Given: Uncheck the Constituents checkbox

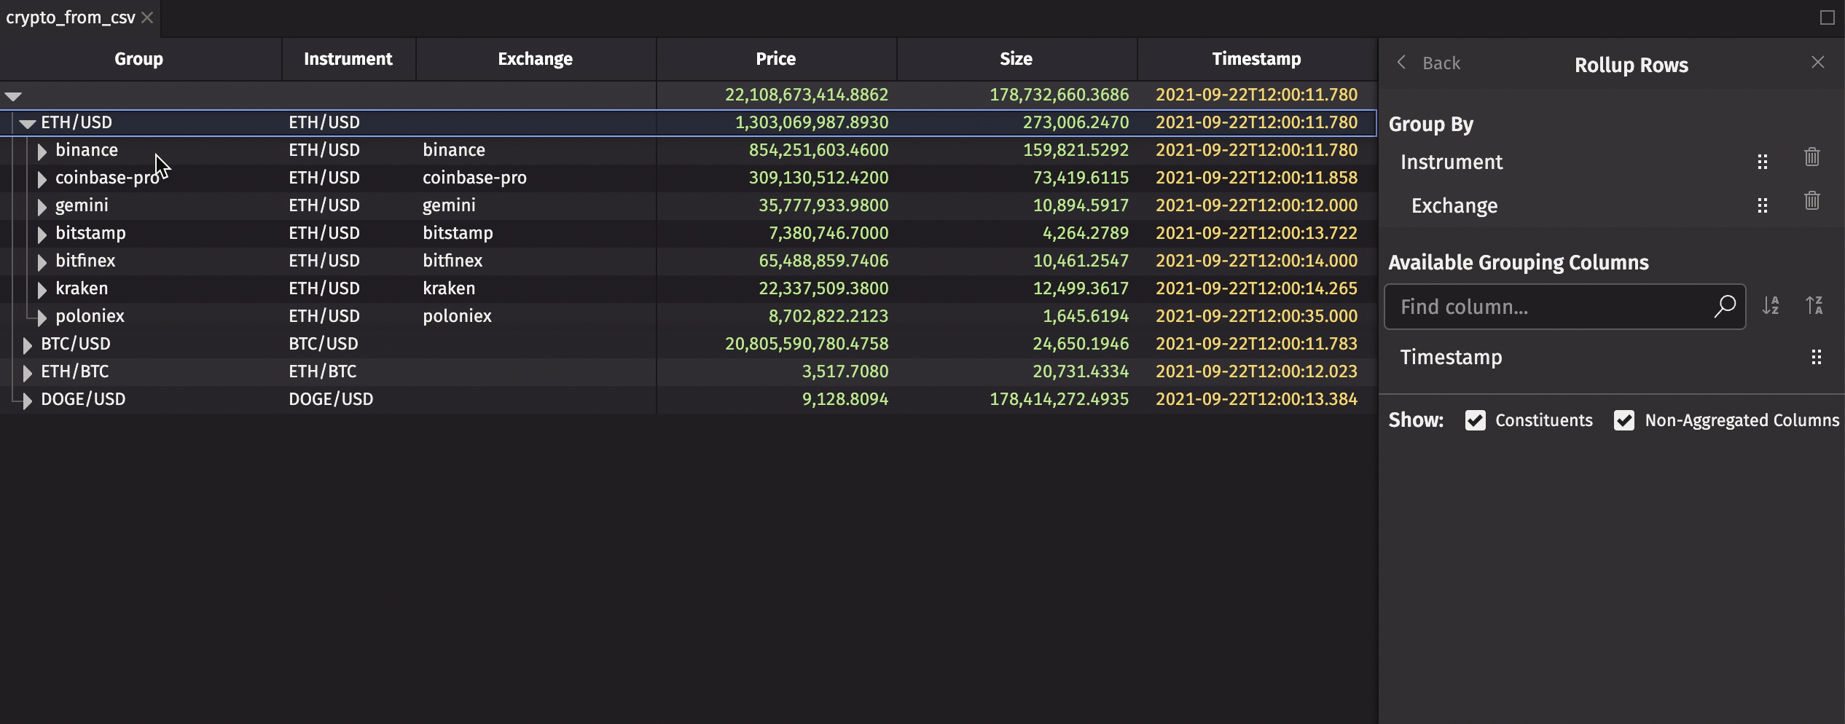Looking at the screenshot, I should coord(1476,420).
